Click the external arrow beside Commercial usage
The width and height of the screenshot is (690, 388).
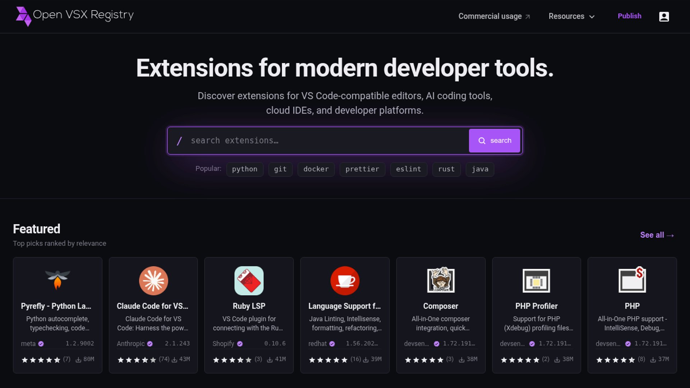tap(528, 17)
